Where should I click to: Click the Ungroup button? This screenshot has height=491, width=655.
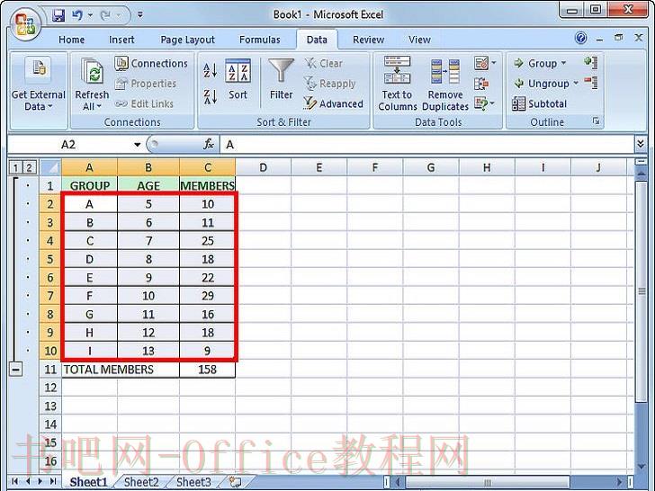[x=542, y=84]
